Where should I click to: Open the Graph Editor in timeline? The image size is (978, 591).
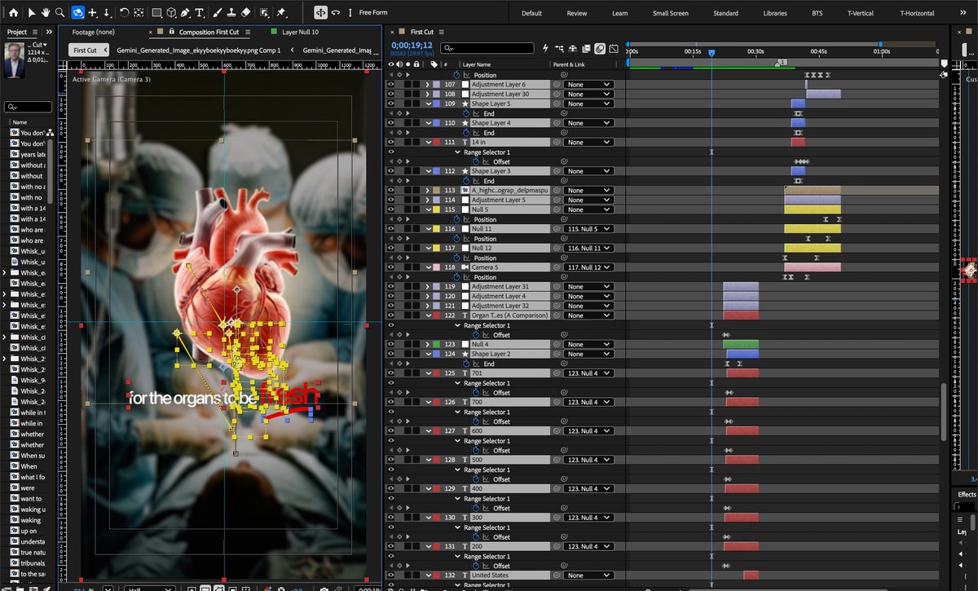[612, 48]
